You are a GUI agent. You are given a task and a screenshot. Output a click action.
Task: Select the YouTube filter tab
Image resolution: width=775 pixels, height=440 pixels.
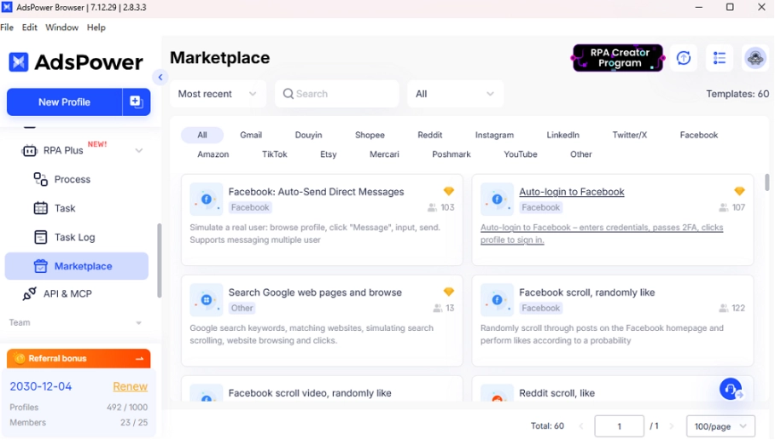(x=521, y=154)
